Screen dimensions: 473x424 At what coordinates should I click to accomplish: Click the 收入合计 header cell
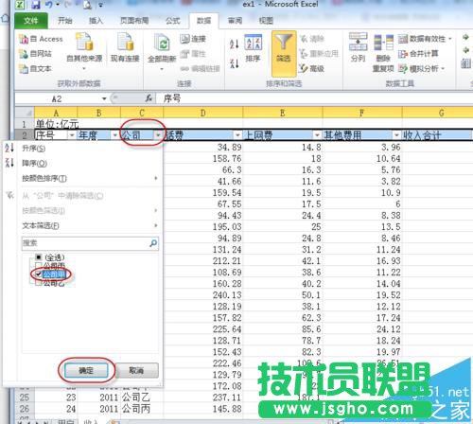point(438,135)
